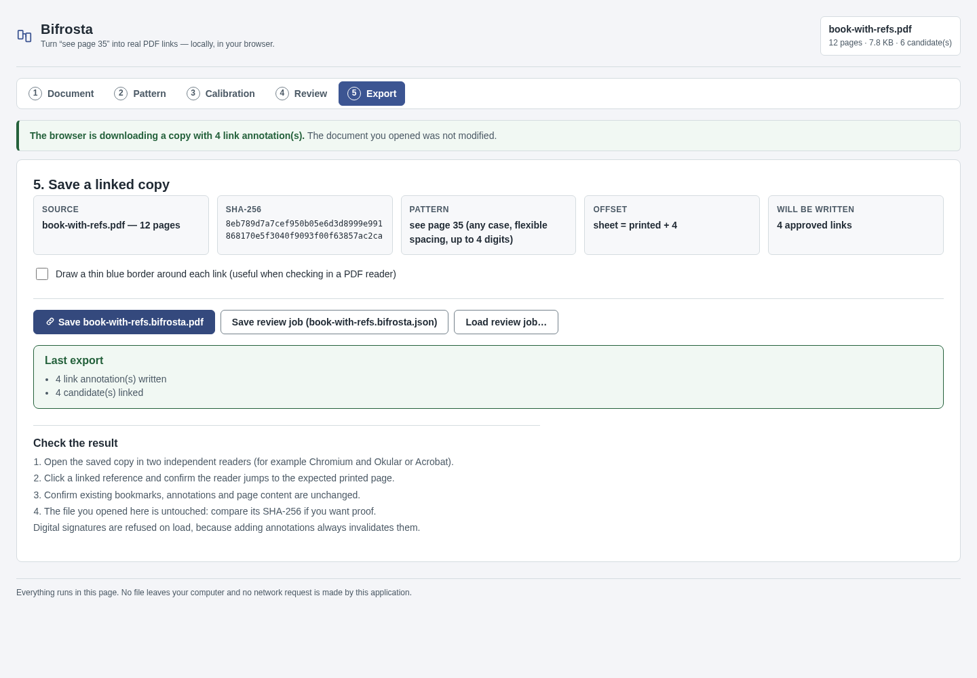
Task: Click step 'Open the saved copy in two independent readers'
Action: point(249,462)
